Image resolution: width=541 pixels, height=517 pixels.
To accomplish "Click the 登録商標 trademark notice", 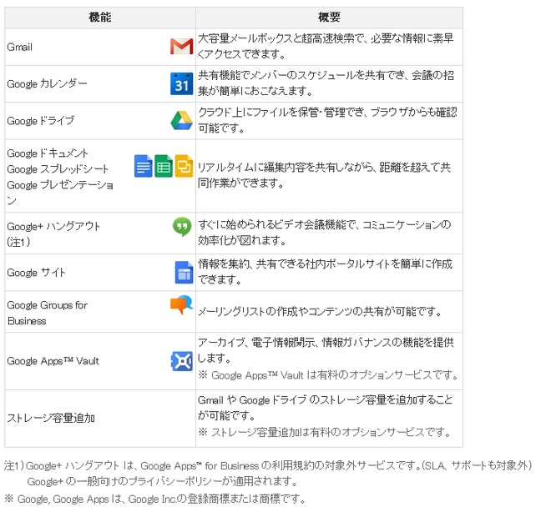I will point(155,499).
